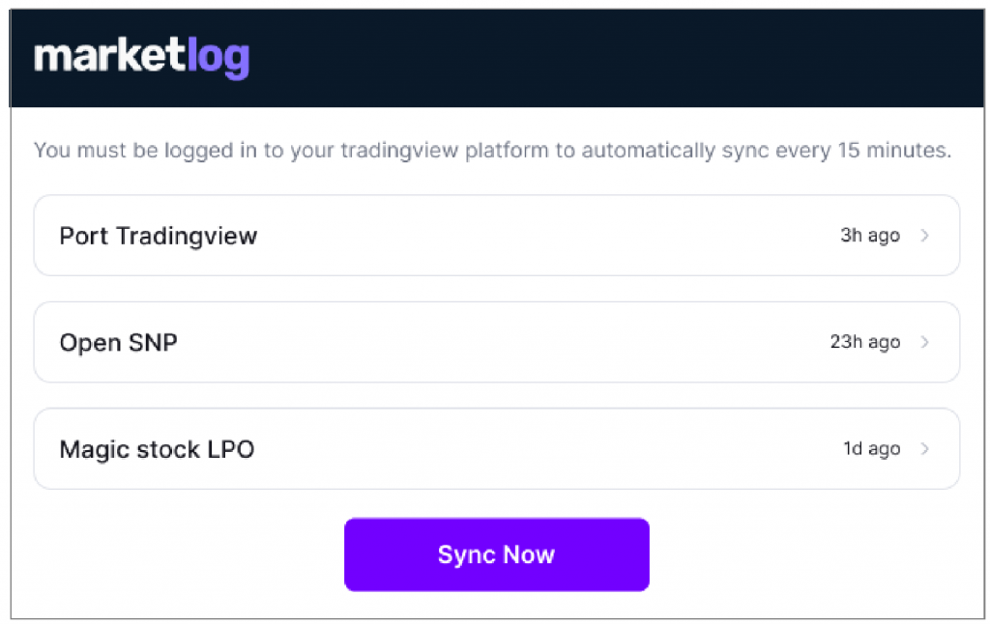The width and height of the screenshot is (990, 624).
Task: Expand the Open SNP chevron arrow
Action: (925, 342)
